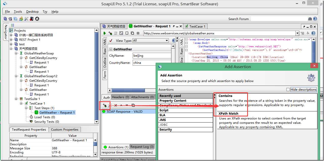Click the Import Project icon in main toolbar
324x161 pixels.
click(x=10, y=19)
